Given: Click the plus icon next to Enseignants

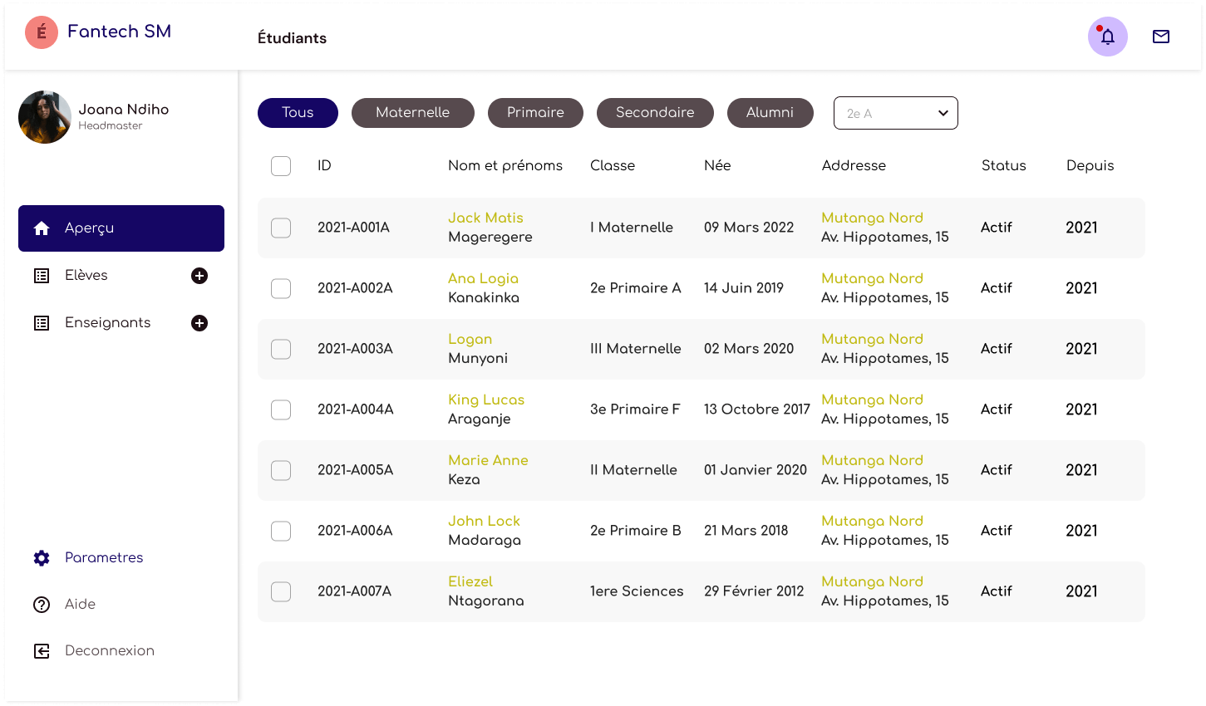Looking at the screenshot, I should point(199,323).
